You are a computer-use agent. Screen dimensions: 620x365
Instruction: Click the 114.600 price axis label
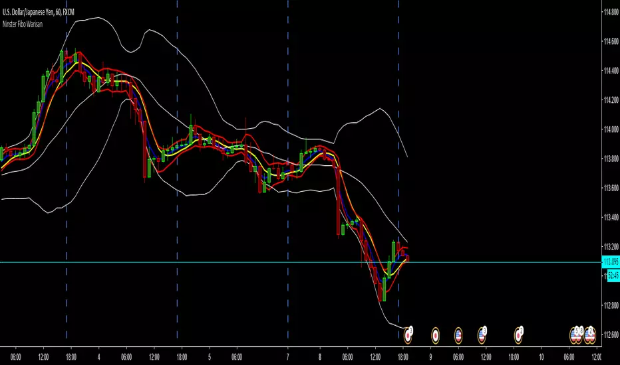coord(611,41)
